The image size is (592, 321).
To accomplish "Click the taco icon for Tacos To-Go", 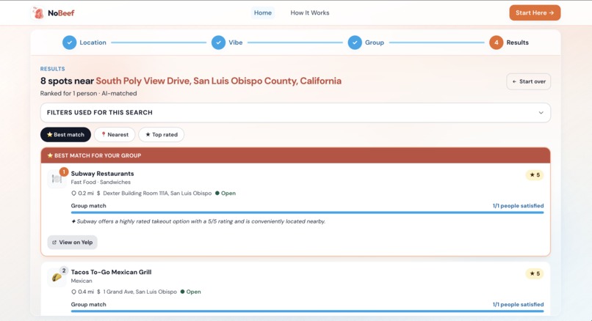I will [x=57, y=278].
